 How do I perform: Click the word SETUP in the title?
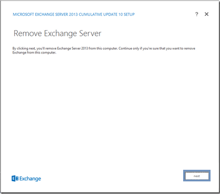pos(129,14)
